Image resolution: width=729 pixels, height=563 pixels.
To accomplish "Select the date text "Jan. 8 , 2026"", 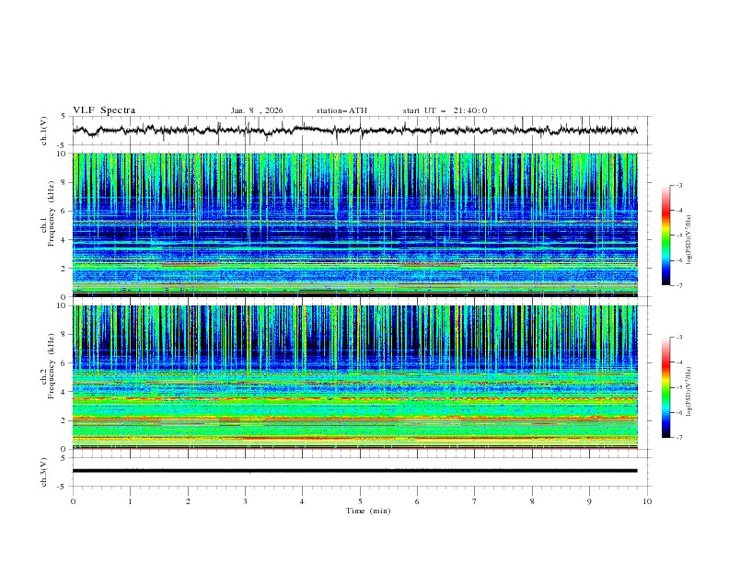I will point(257,110).
